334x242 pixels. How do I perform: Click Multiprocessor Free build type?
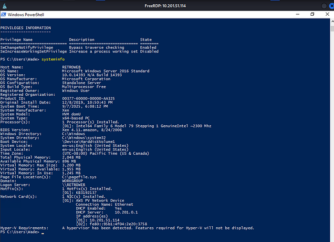point(83,87)
